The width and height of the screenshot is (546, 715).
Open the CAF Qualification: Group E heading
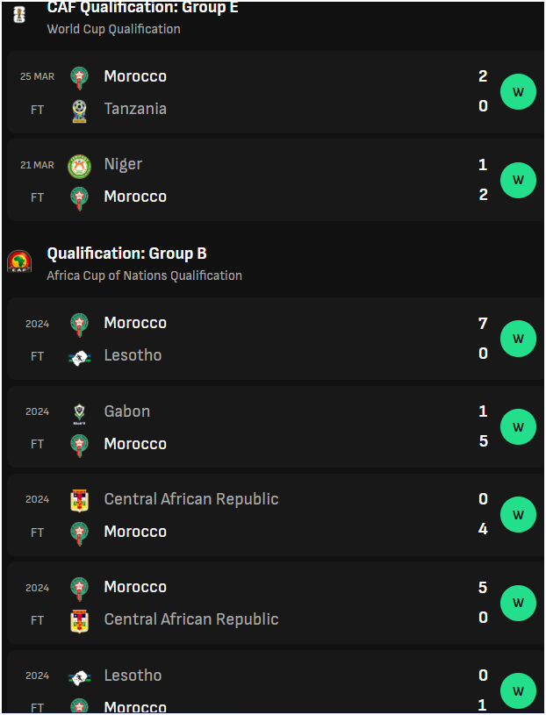pyautogui.click(x=142, y=7)
